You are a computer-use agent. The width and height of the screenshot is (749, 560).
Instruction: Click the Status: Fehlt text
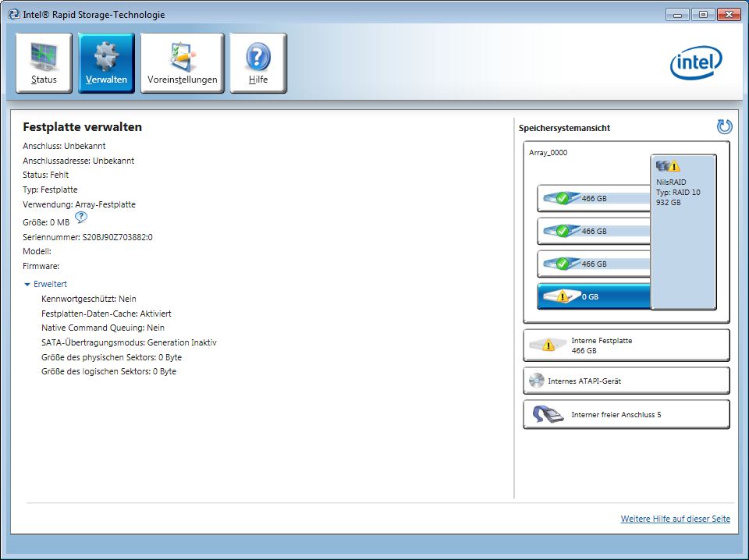point(45,175)
